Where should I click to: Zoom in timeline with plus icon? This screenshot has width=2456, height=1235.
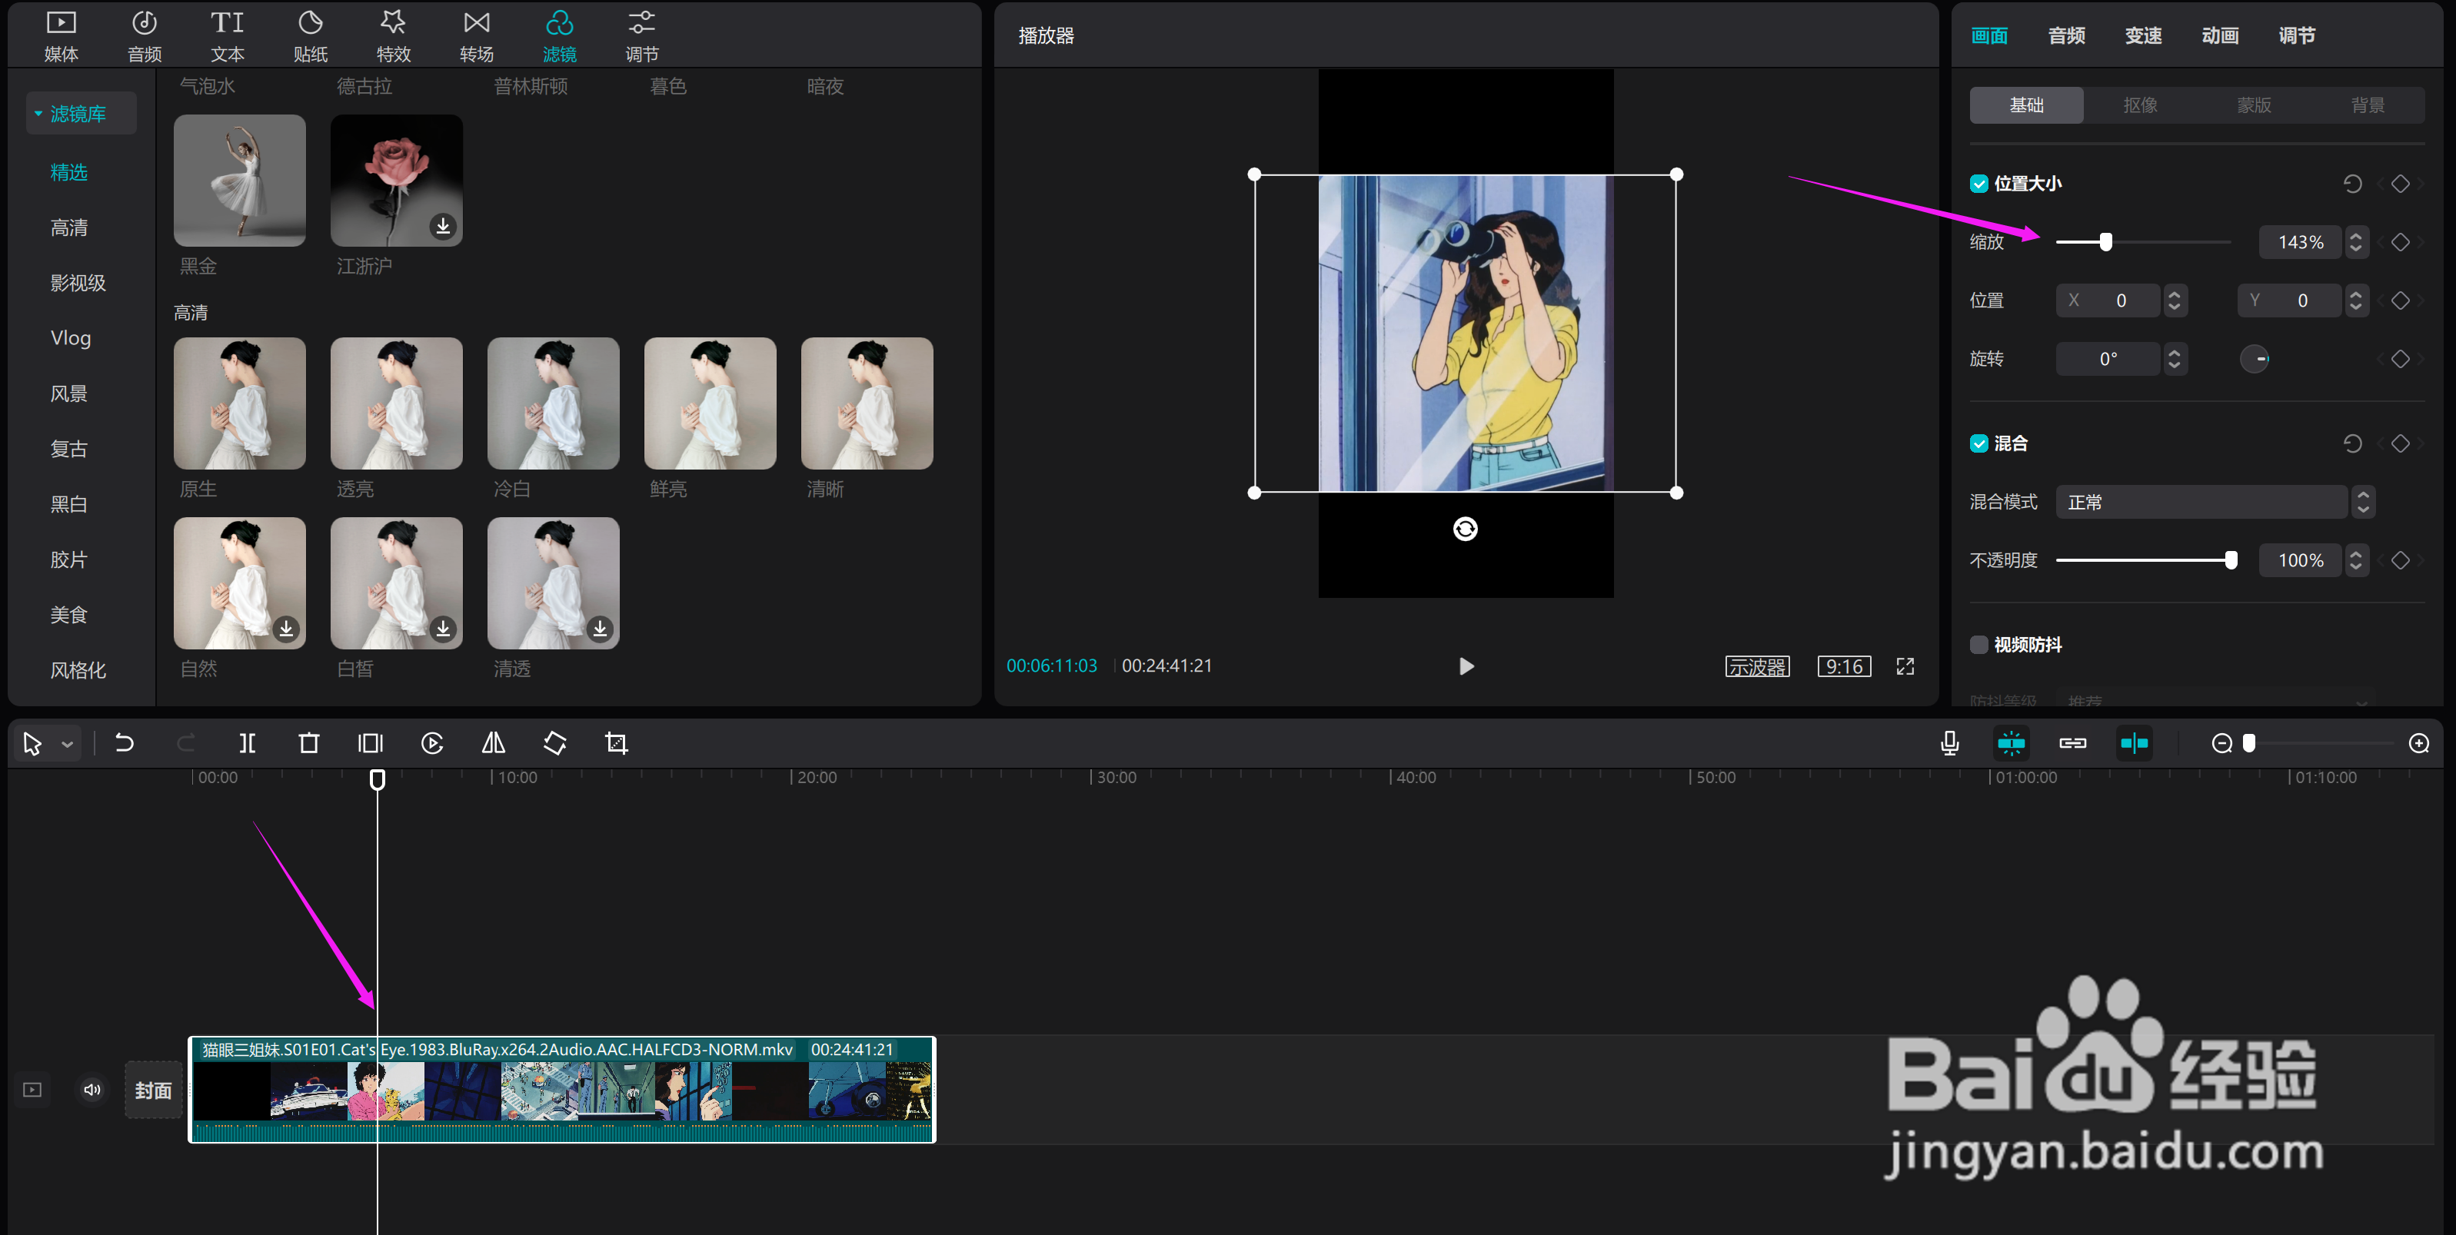pos(2419,743)
